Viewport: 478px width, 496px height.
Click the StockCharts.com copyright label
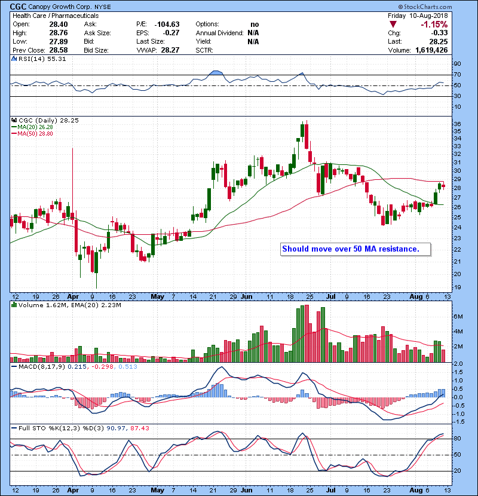(425, 7)
